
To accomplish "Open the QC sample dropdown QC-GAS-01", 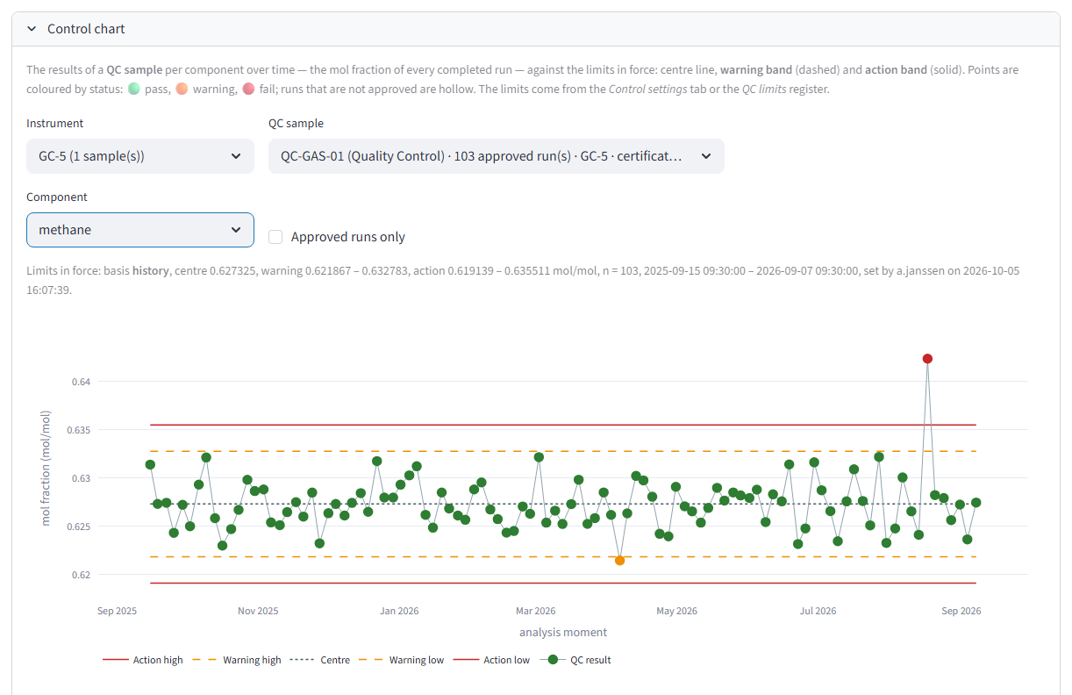I will [x=497, y=156].
